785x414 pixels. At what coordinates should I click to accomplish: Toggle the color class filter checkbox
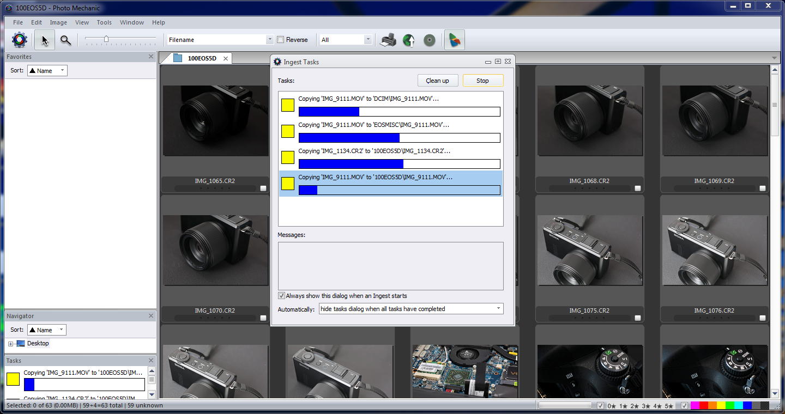pos(685,406)
